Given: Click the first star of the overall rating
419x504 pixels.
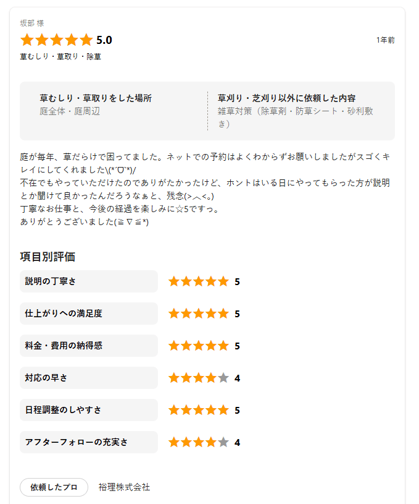Looking at the screenshot, I should tap(27, 40).
